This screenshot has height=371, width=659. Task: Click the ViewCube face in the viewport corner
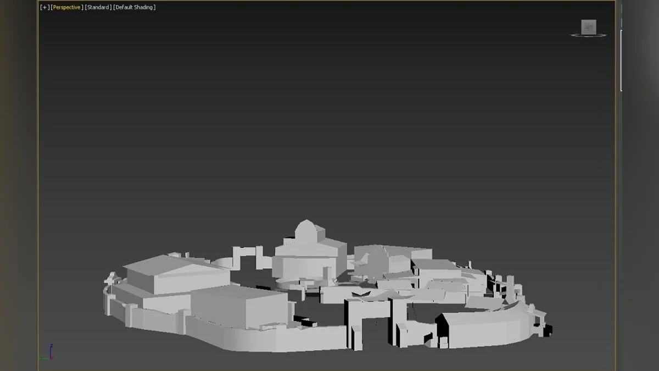pos(589,26)
